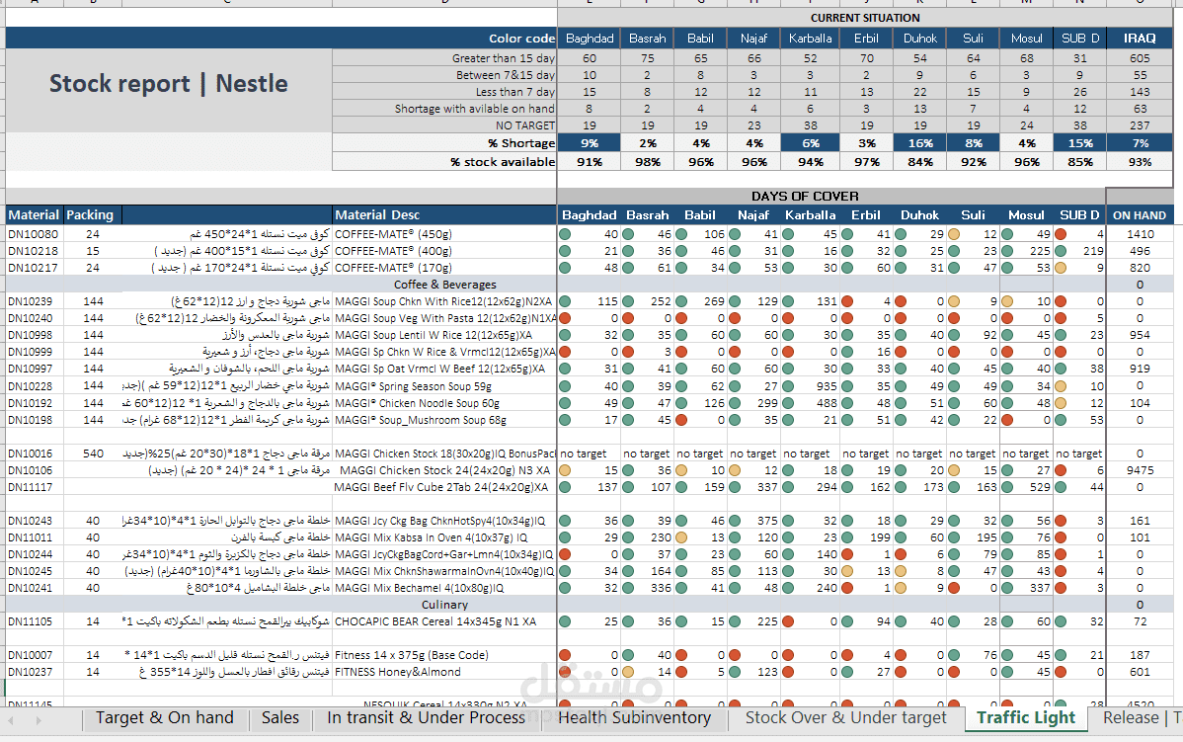
Task: Click the red Basrah light in DN10999 row
Action: [x=628, y=353]
